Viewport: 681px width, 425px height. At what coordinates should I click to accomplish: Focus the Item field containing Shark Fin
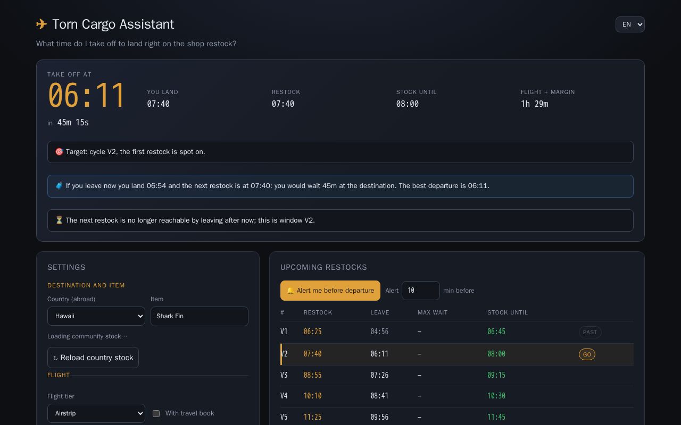(x=200, y=316)
